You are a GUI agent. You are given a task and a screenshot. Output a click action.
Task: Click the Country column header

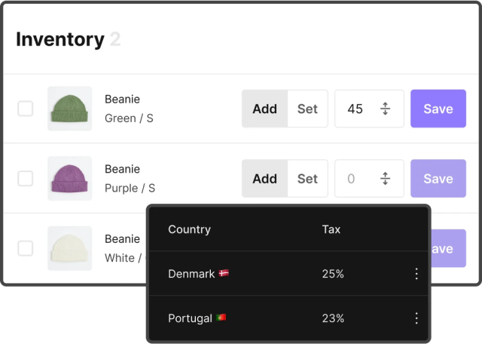189,229
